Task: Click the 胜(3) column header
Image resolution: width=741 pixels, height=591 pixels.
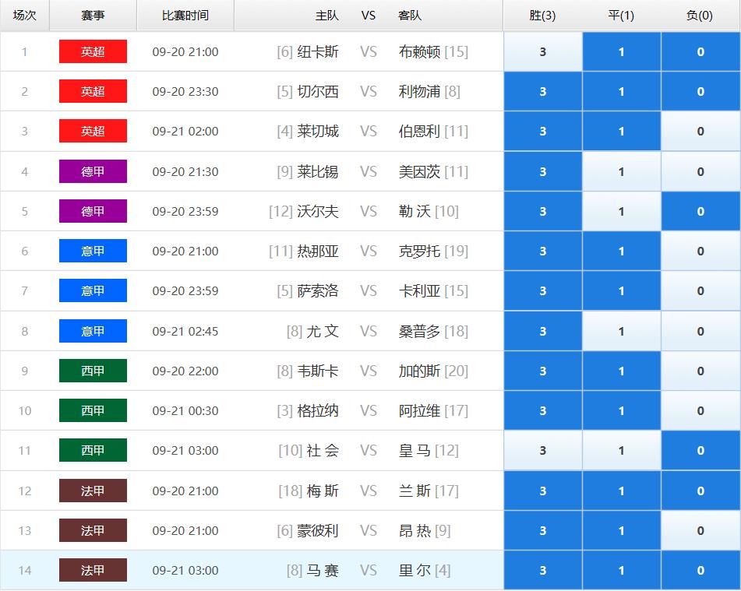Action: (542, 15)
